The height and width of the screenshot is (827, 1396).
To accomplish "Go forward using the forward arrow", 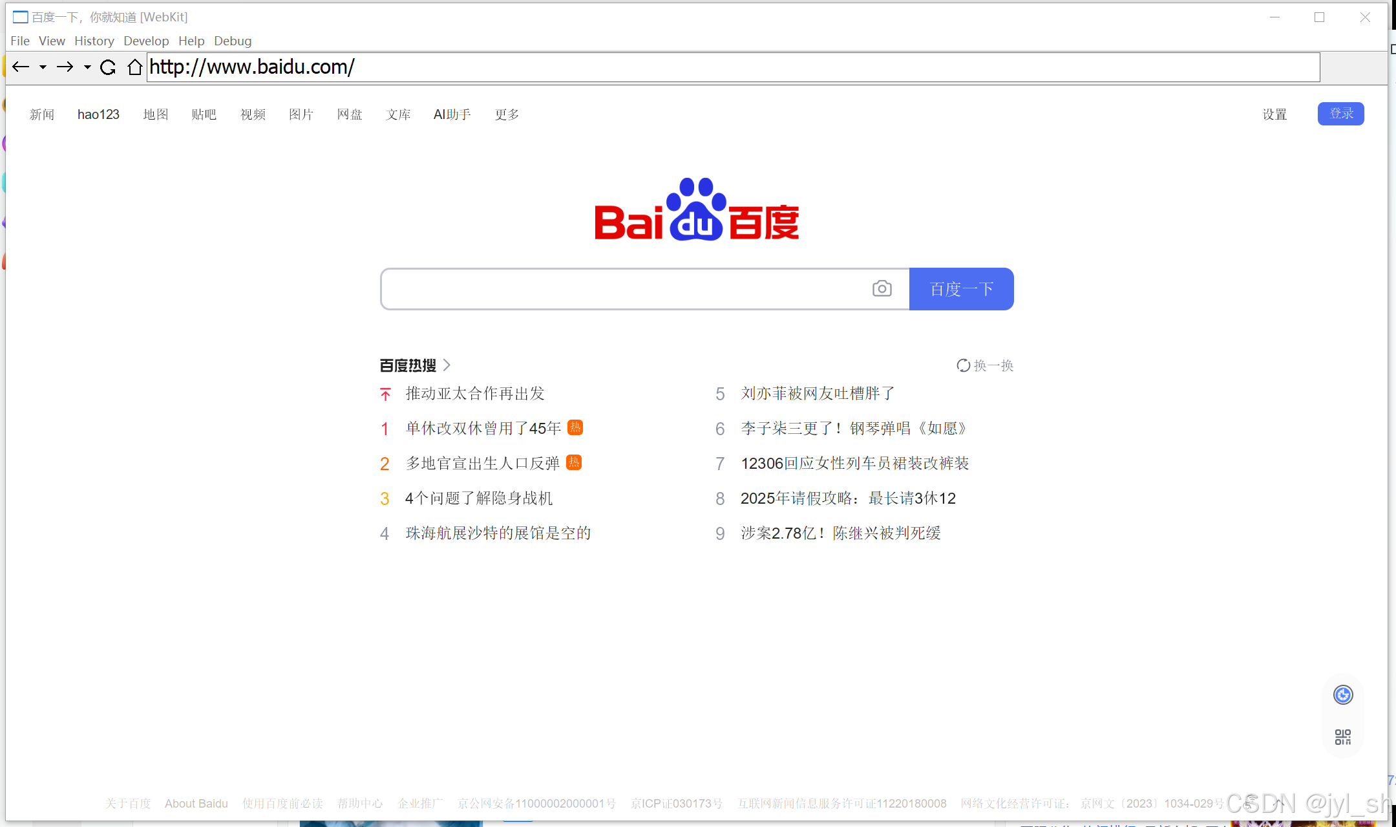I will [x=65, y=67].
